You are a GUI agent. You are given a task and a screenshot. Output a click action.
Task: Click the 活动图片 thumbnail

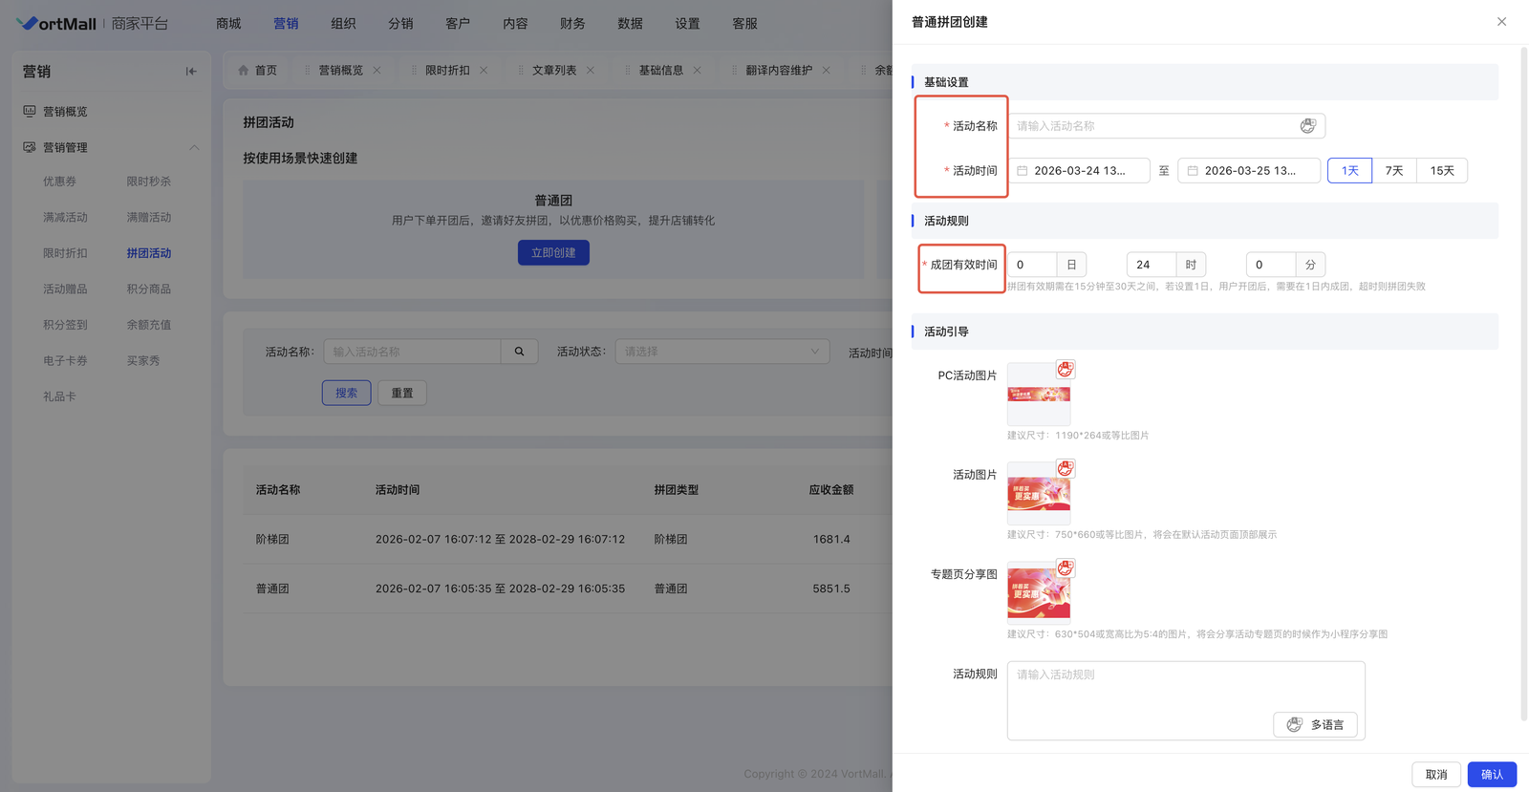click(1038, 495)
